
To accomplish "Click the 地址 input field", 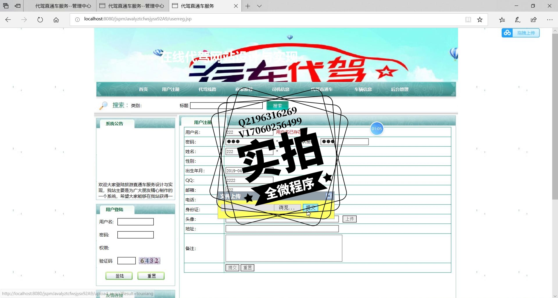I will tap(282, 229).
